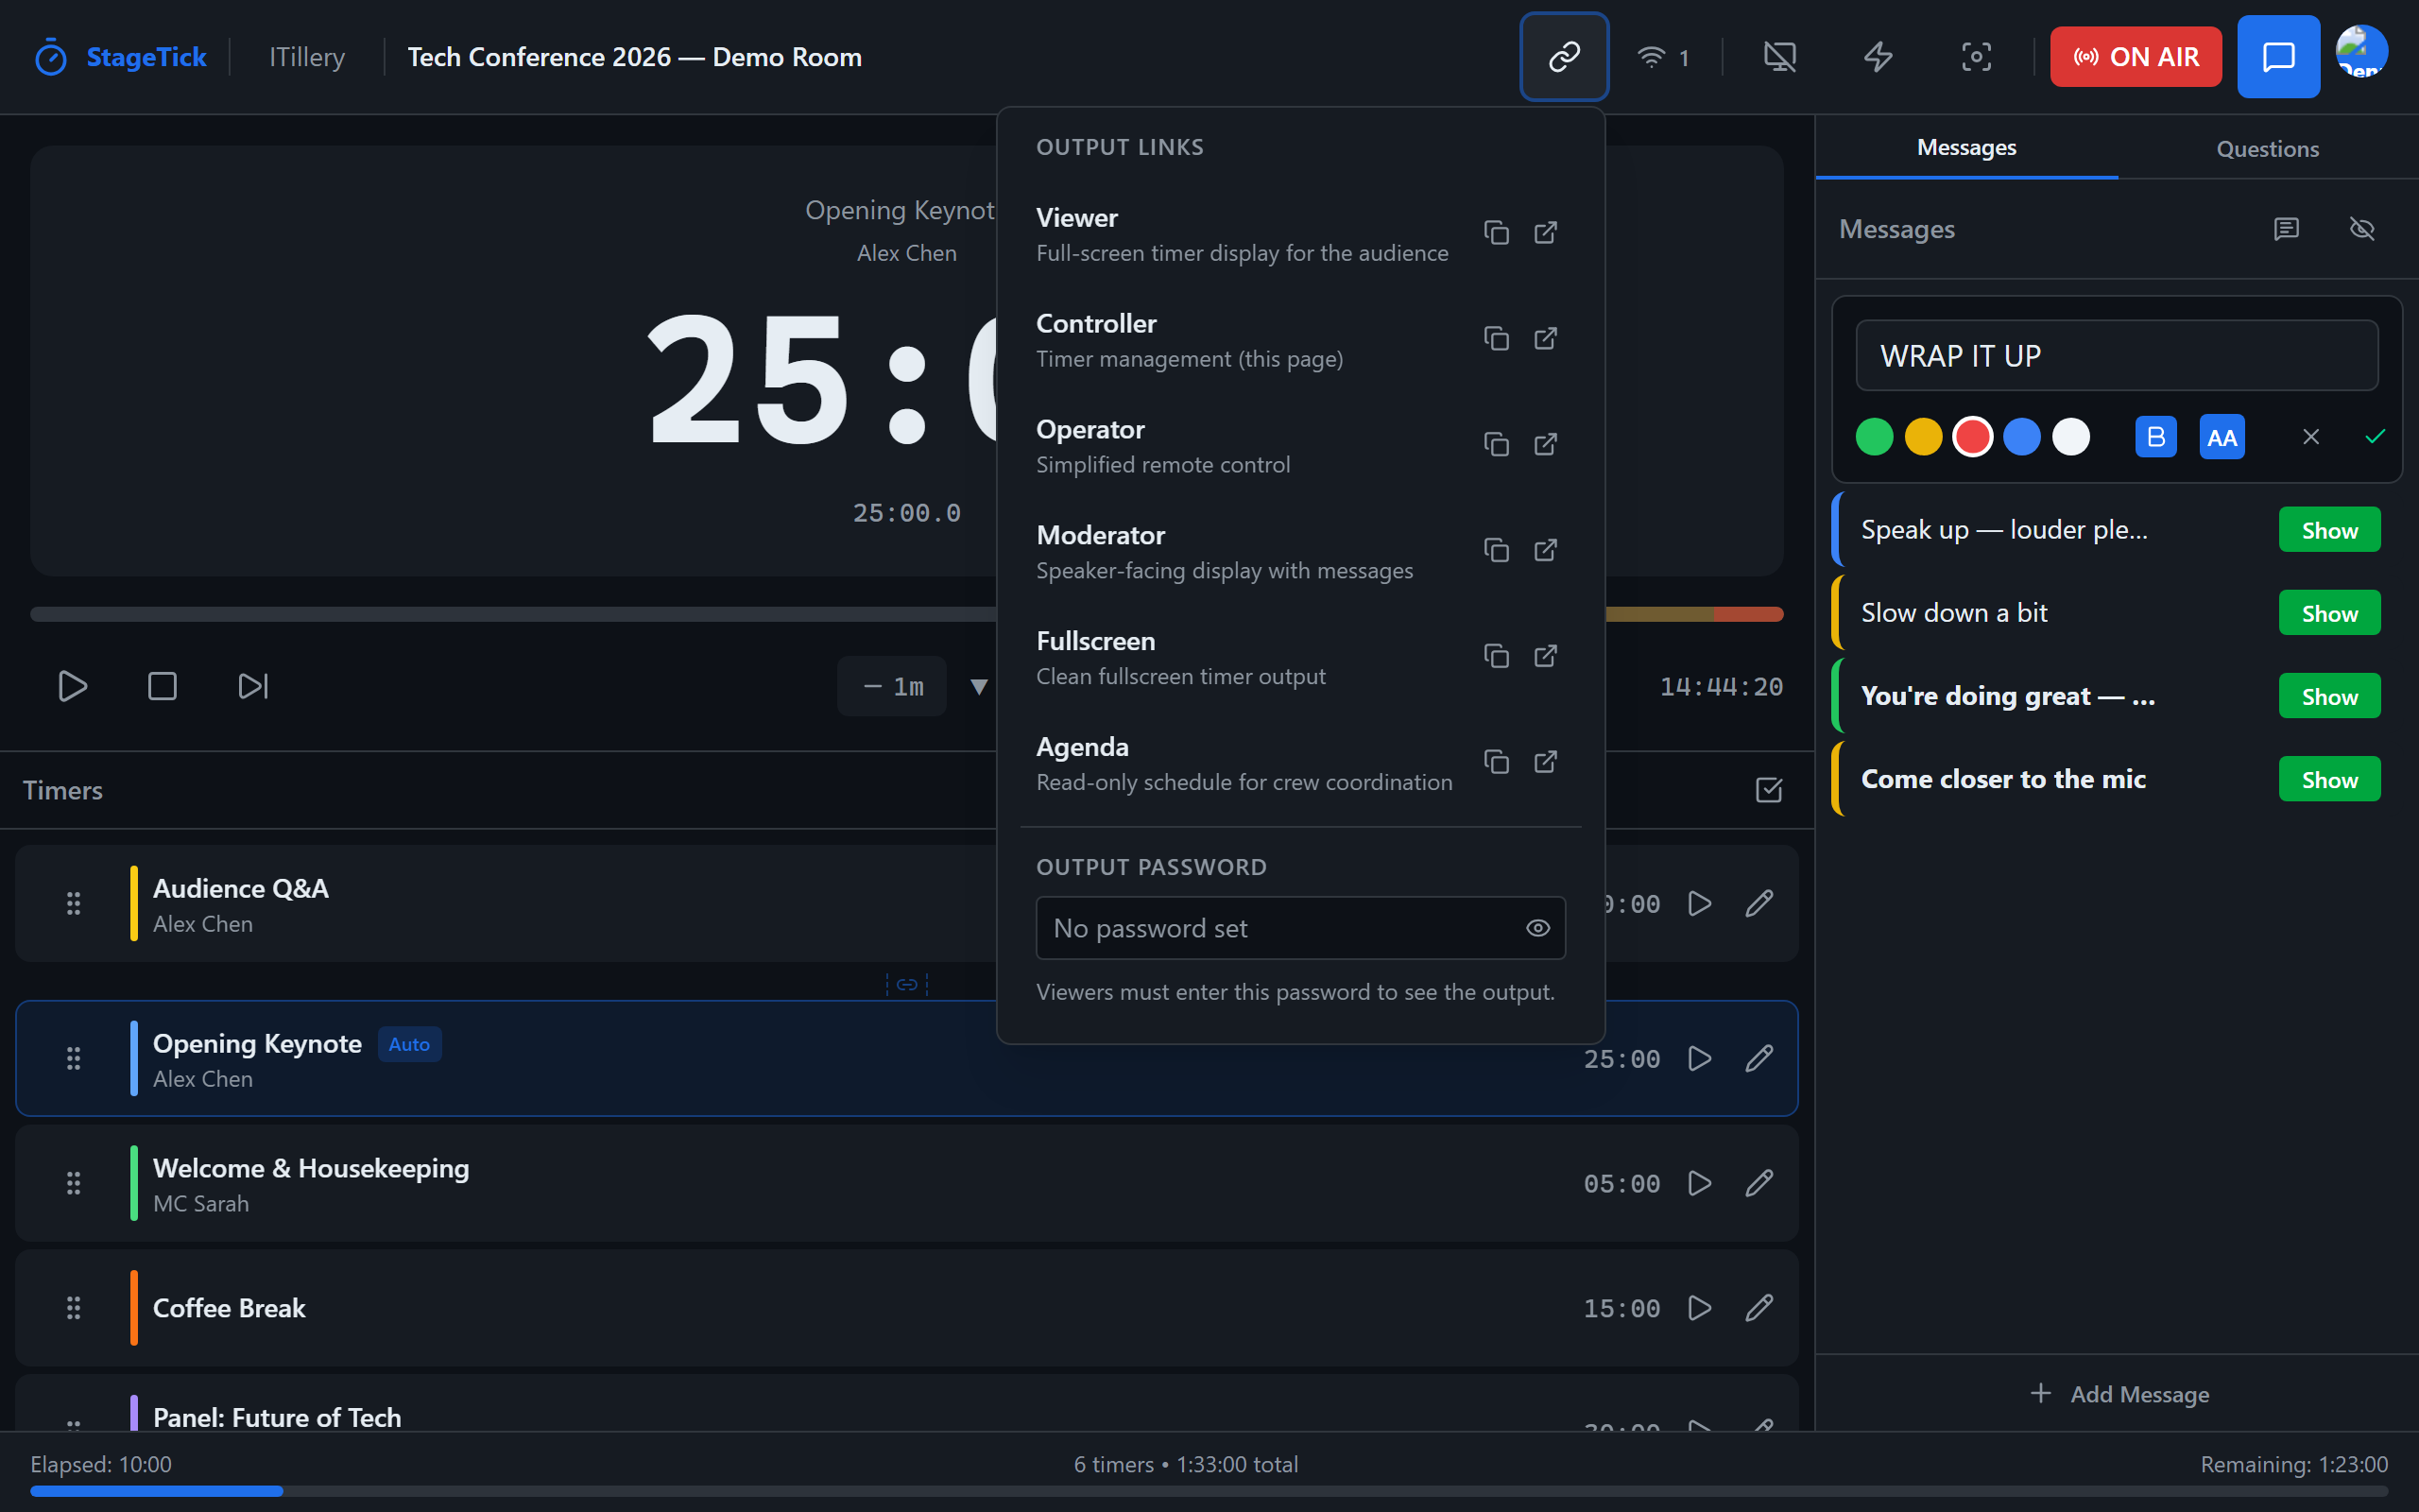Open Moderator output in new tab
Viewport: 2419px width, 1512px height.
[1545, 550]
